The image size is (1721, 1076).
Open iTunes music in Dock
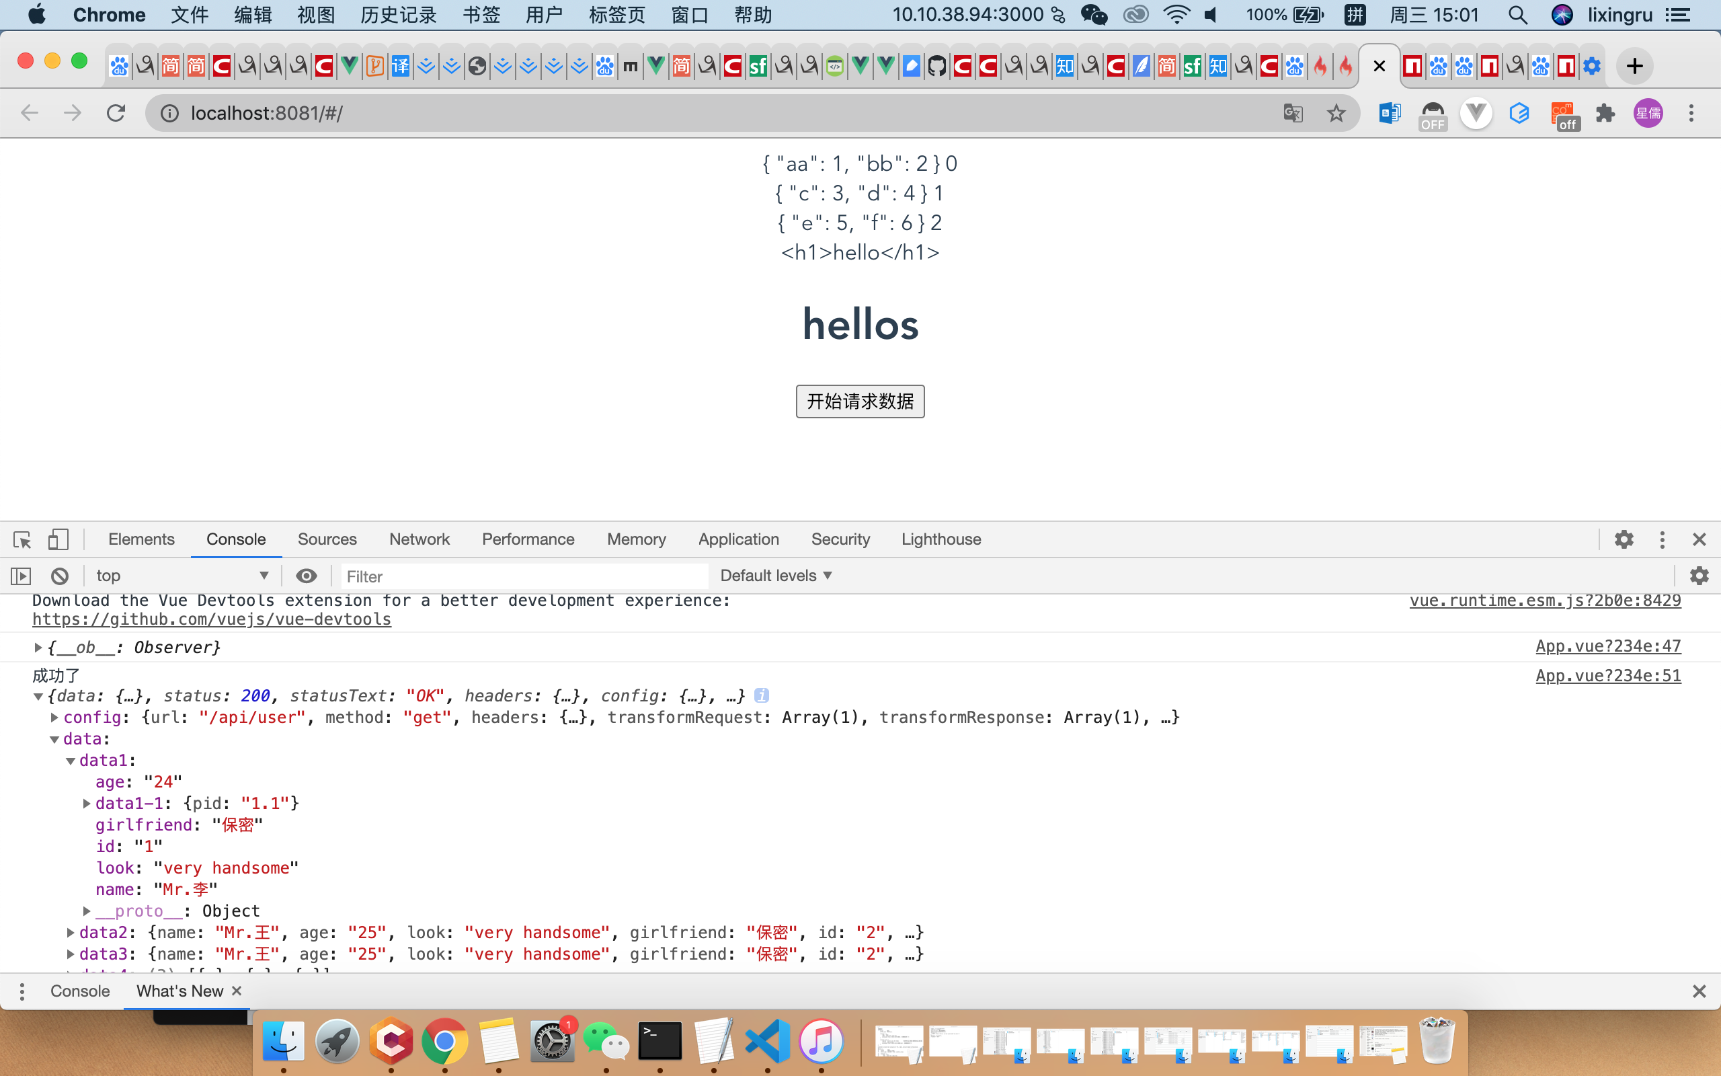[x=822, y=1042]
